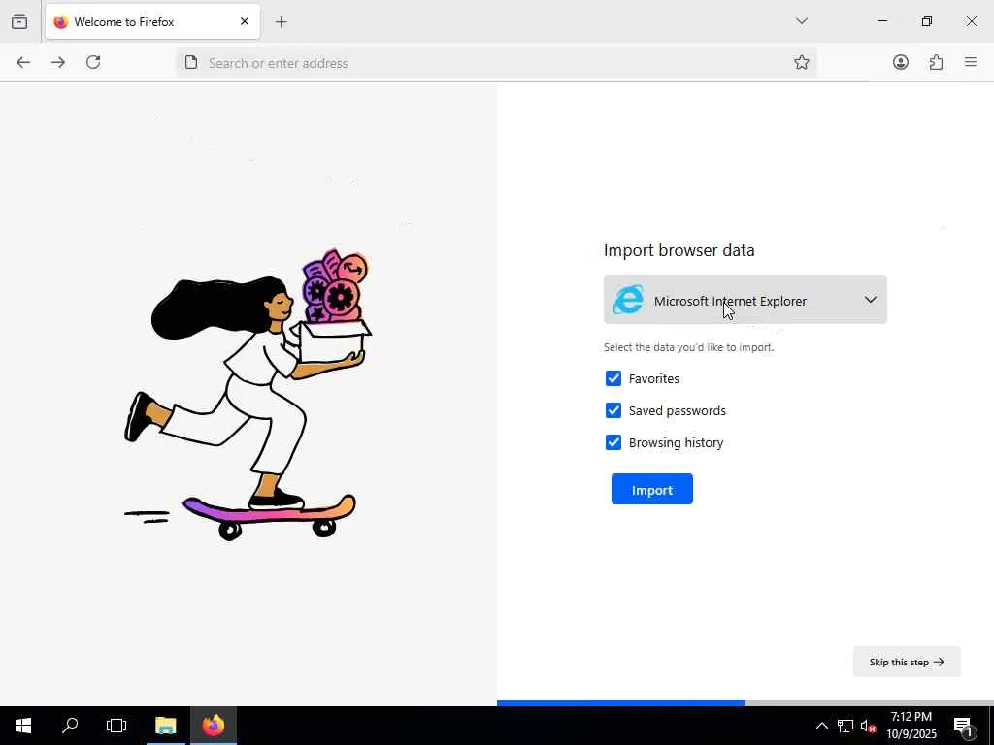994x745 pixels.
Task: Switch to the Welcome to Firefox tab
Action: point(152,21)
